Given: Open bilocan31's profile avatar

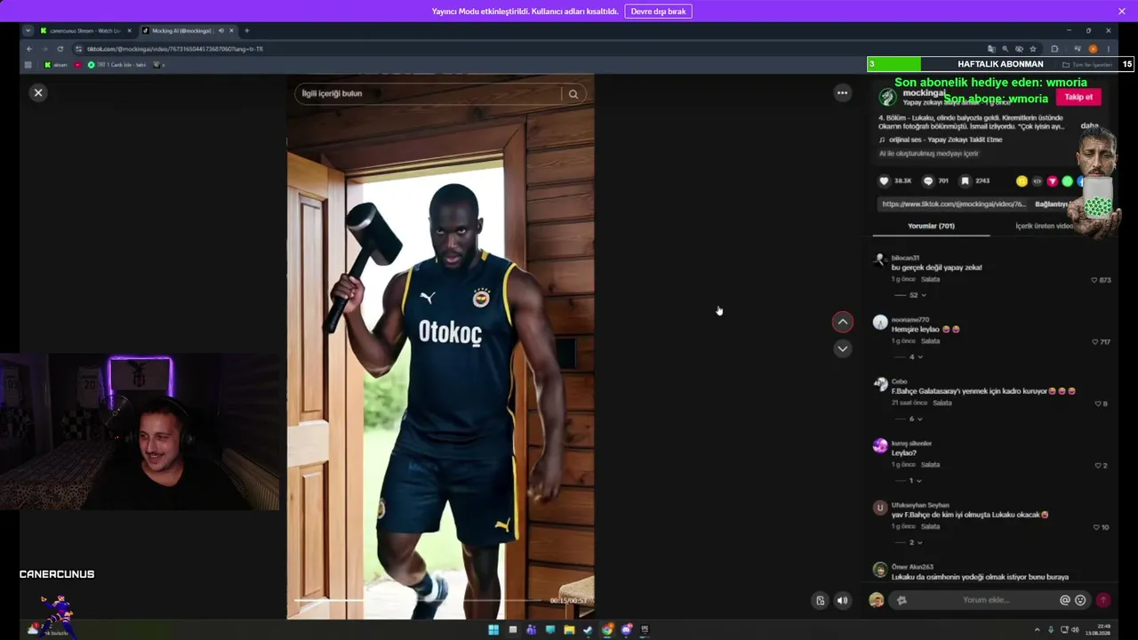Looking at the screenshot, I should click(x=879, y=260).
